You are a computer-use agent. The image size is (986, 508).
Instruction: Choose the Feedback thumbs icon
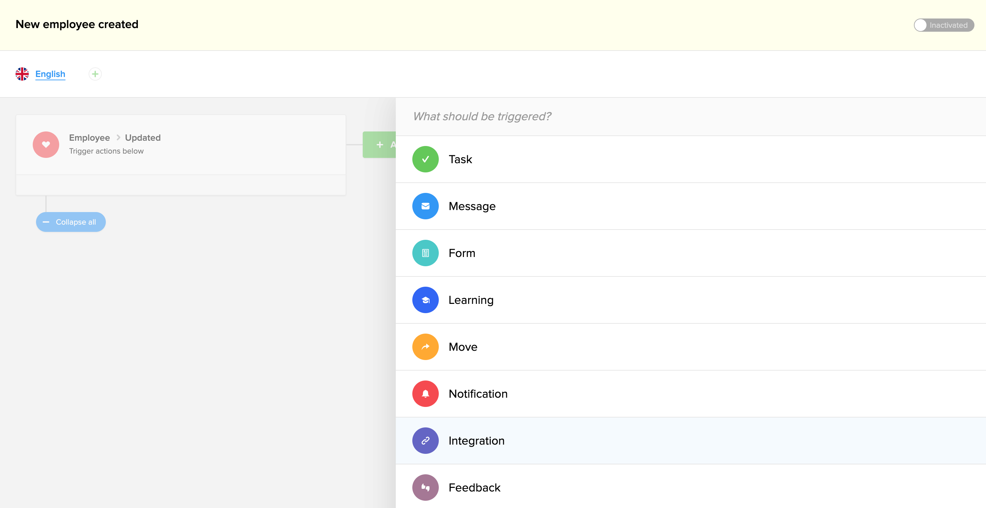pos(425,488)
